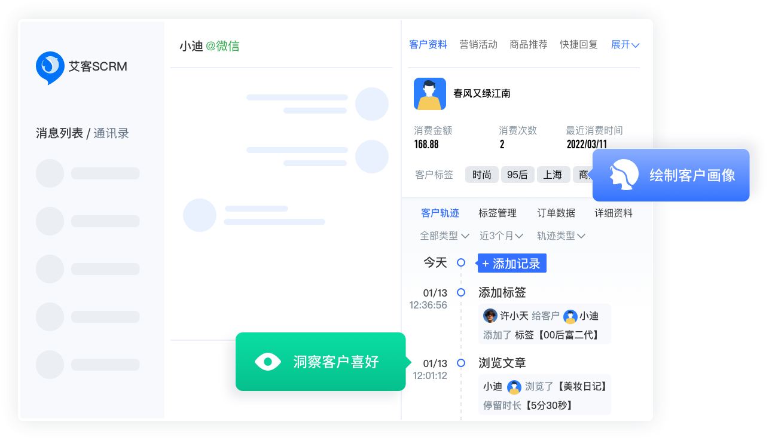Select the 95后 customer tag
This screenshot has width=769, height=440.
[x=517, y=175]
